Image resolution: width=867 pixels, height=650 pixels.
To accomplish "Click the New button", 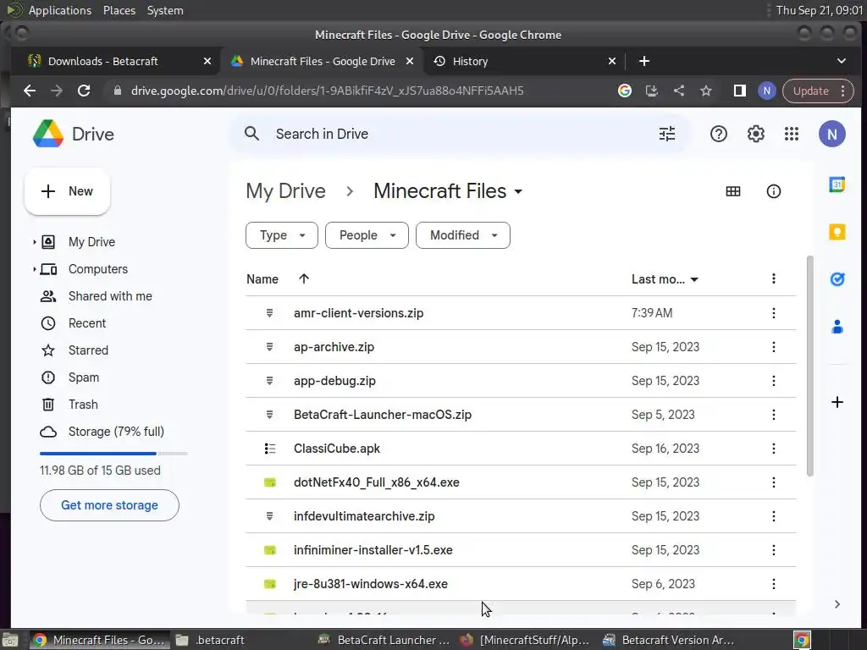I will (68, 191).
